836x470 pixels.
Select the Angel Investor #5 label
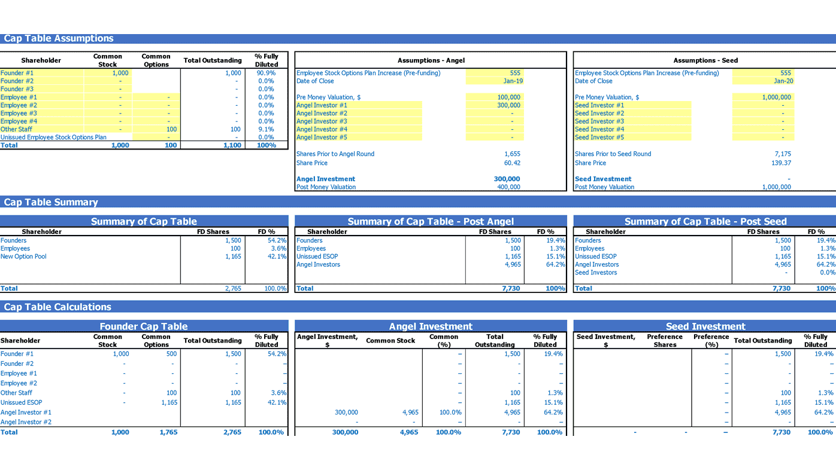[322, 137]
